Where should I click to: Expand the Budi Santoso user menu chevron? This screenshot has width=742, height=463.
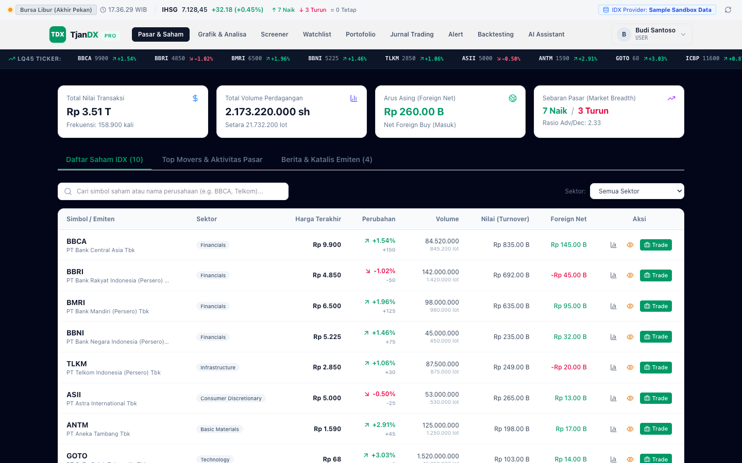point(683,34)
